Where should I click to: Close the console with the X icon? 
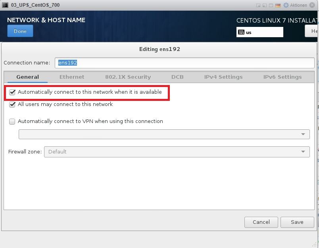tap(312, 5)
